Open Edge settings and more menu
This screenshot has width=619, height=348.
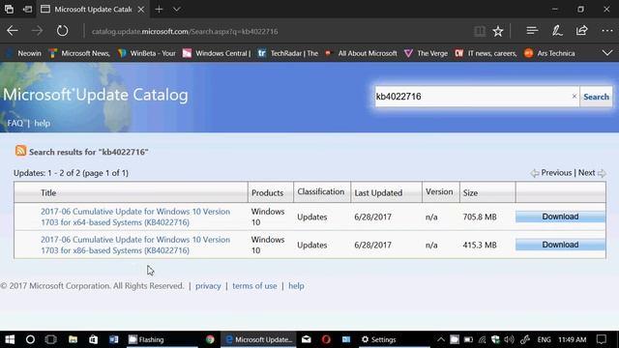[x=607, y=31]
